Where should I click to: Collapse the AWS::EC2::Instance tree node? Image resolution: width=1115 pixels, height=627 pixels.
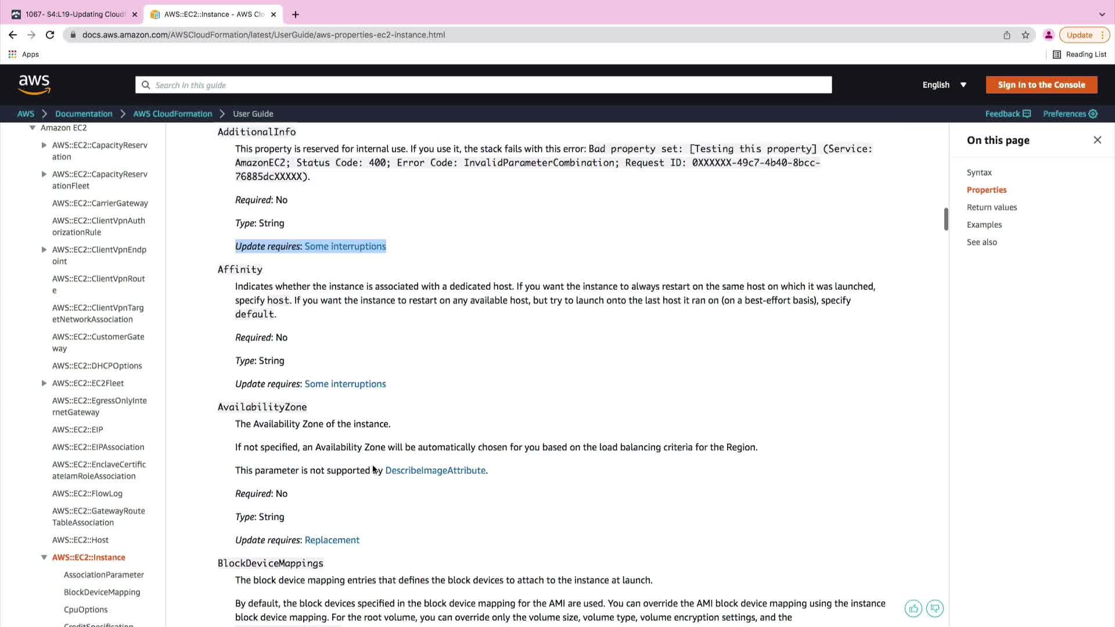pyautogui.click(x=44, y=557)
